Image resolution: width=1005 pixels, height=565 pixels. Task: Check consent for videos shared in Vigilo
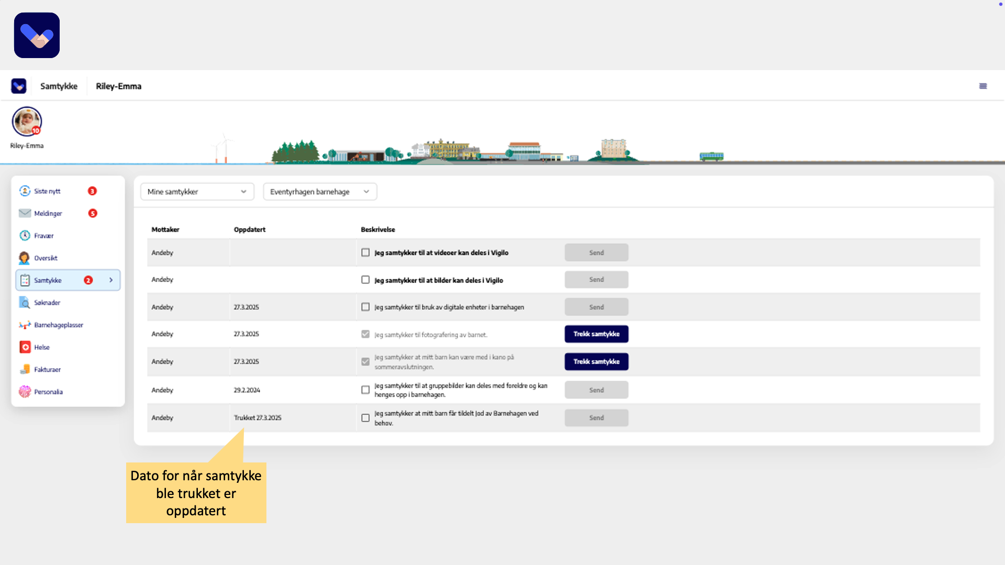pyautogui.click(x=365, y=253)
